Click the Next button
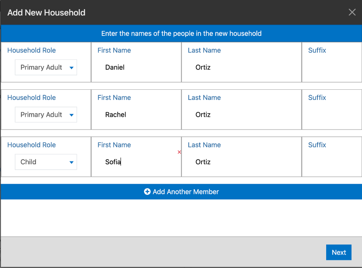The width and height of the screenshot is (362, 268). point(339,252)
